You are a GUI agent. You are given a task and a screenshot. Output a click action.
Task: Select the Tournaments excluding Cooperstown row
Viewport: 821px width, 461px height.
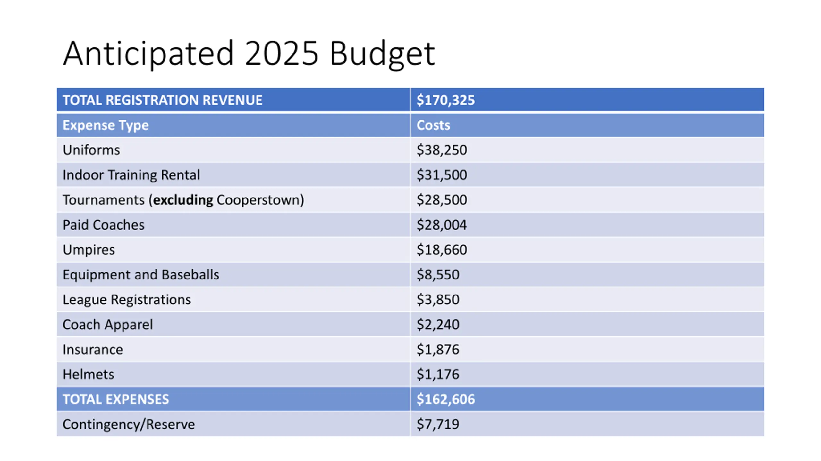410,200
